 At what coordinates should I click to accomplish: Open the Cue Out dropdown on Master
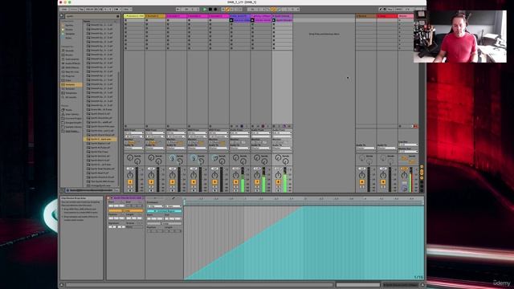pos(408,144)
